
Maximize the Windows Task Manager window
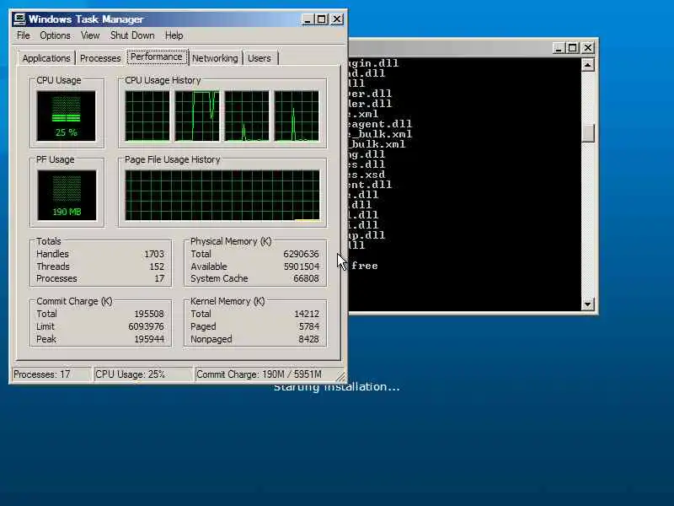[x=322, y=19]
